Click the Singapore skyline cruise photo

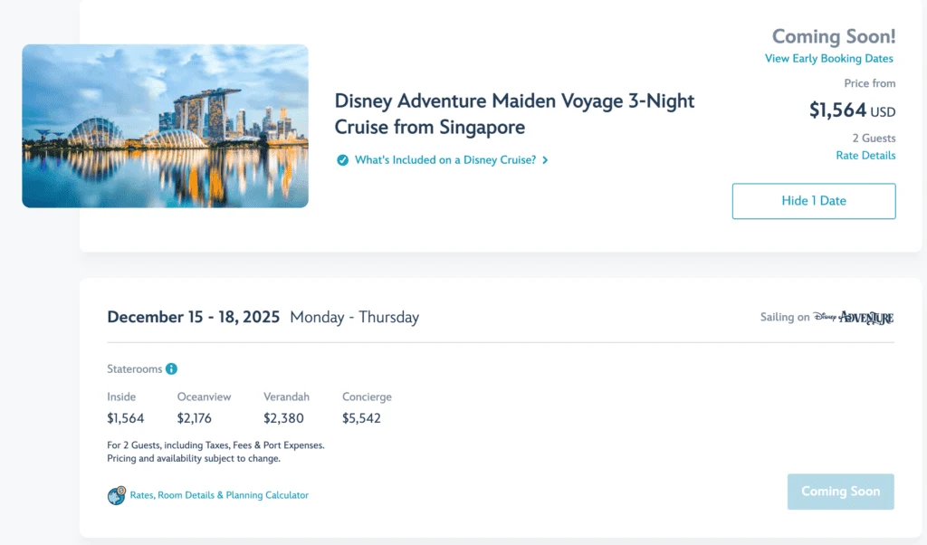click(165, 126)
